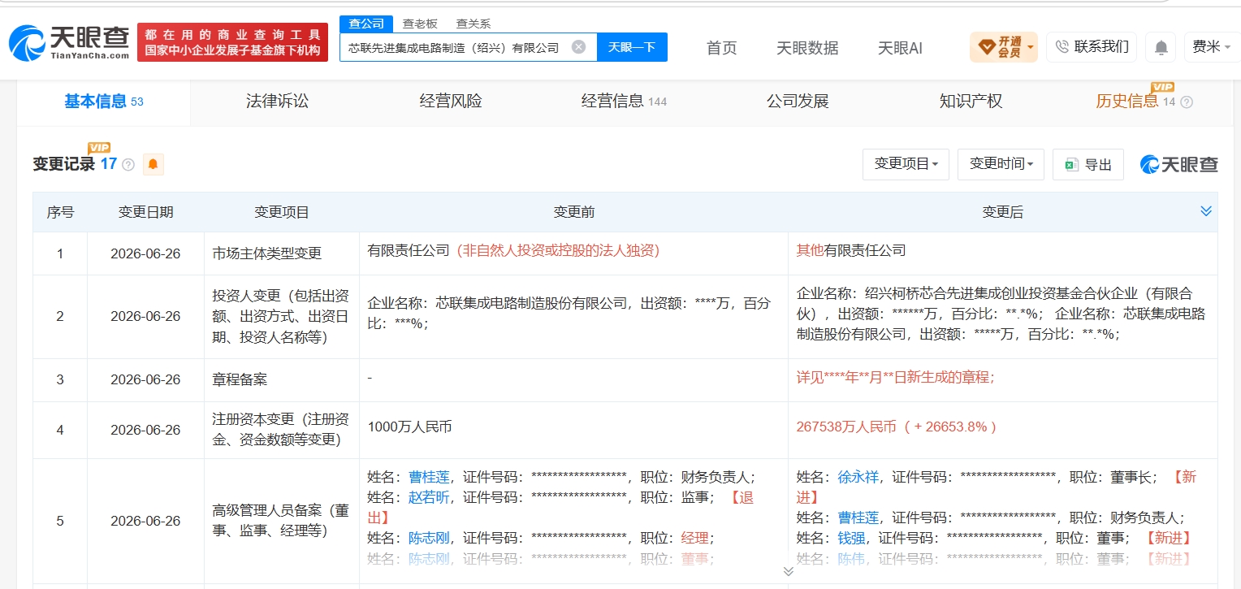Open 天眼AI in the top navigation
The width and height of the screenshot is (1241, 589).
[900, 48]
